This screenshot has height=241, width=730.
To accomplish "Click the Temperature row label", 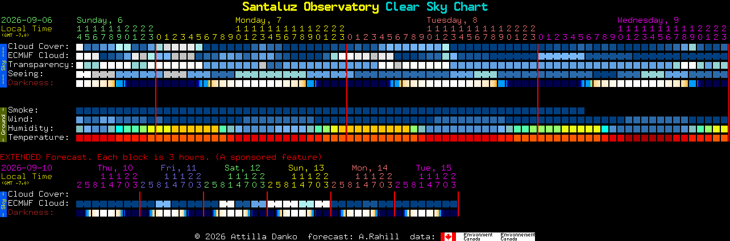I will click(38, 138).
